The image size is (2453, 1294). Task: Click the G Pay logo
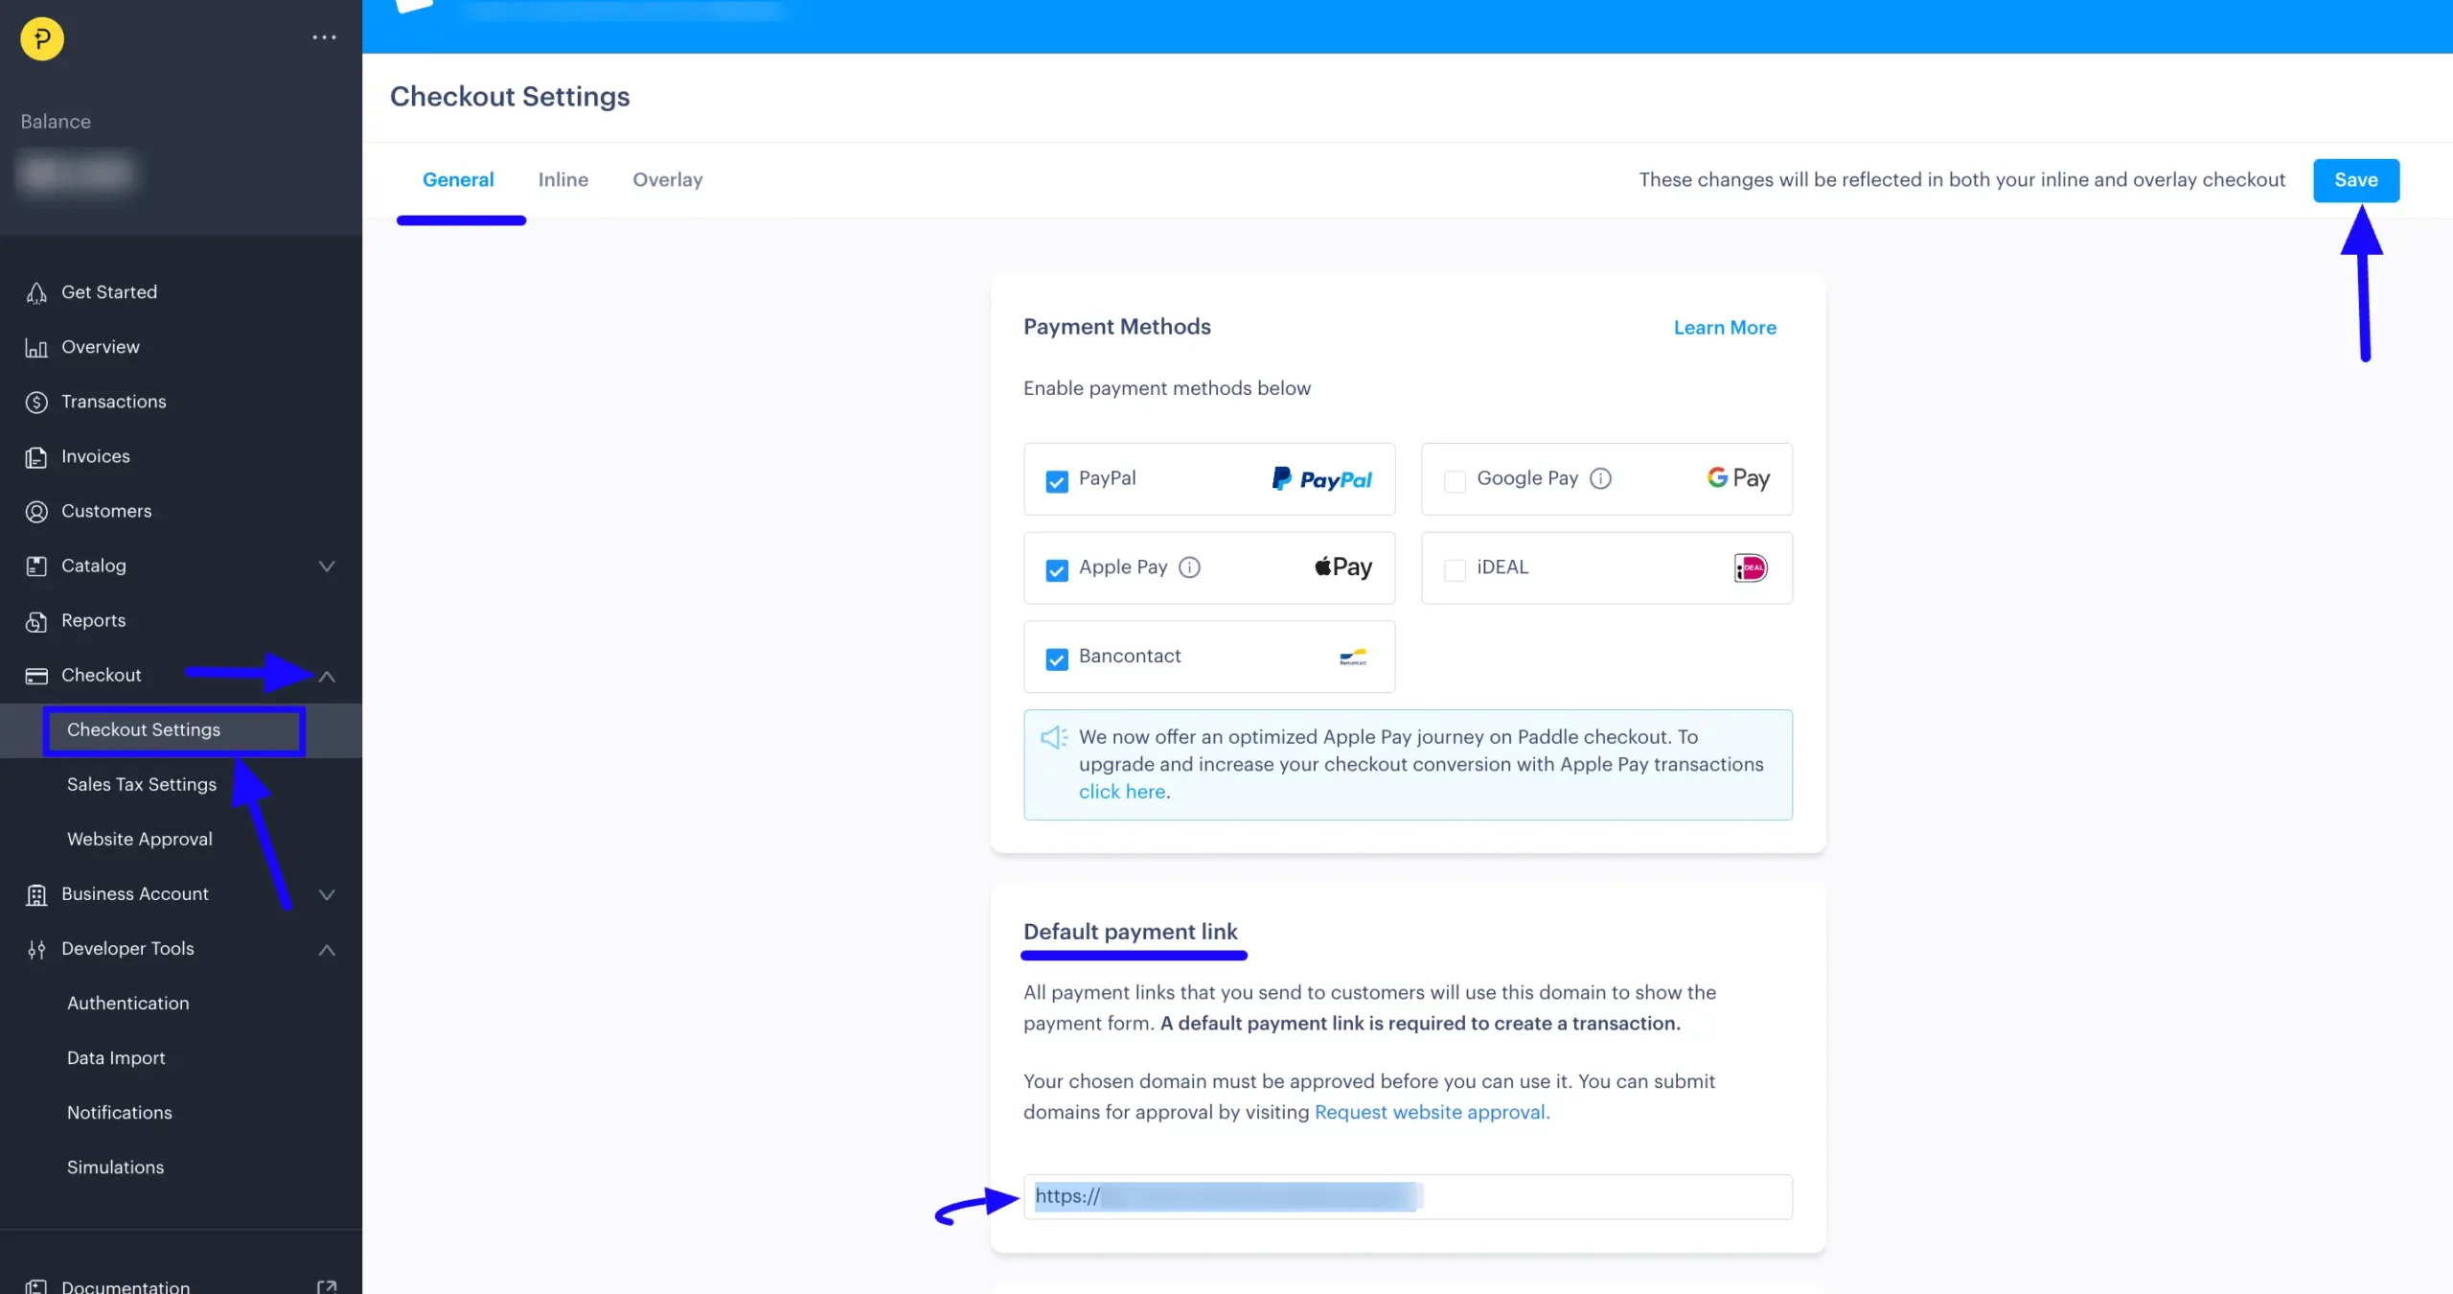[x=1738, y=478]
